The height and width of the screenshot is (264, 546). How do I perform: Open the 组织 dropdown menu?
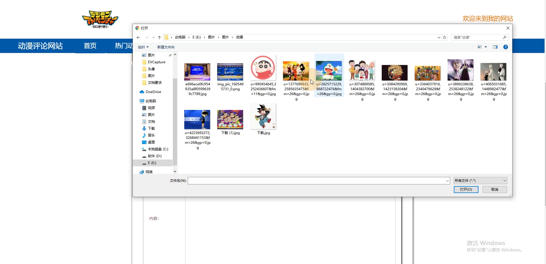tap(143, 47)
